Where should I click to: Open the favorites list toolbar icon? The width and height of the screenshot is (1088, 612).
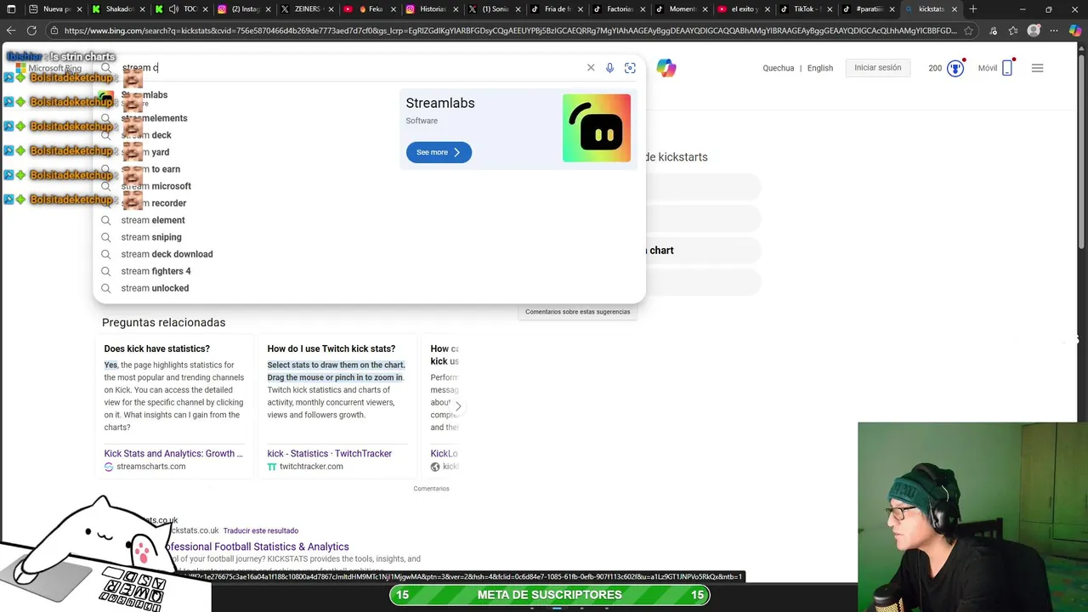tap(1012, 31)
